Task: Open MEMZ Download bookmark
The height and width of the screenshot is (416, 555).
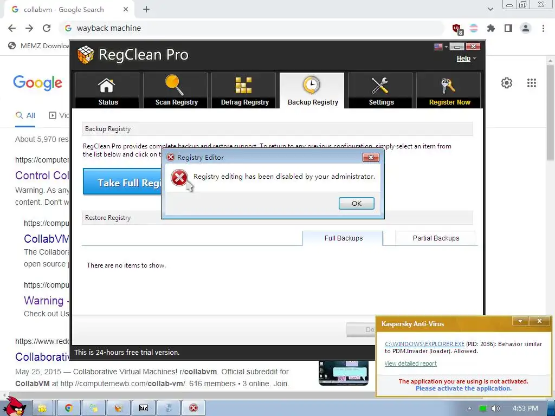Action: [x=38, y=45]
